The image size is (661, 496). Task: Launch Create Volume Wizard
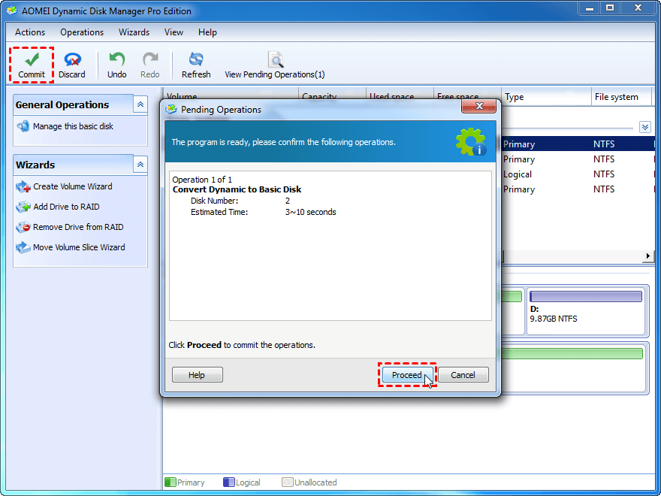pyautogui.click(x=73, y=186)
